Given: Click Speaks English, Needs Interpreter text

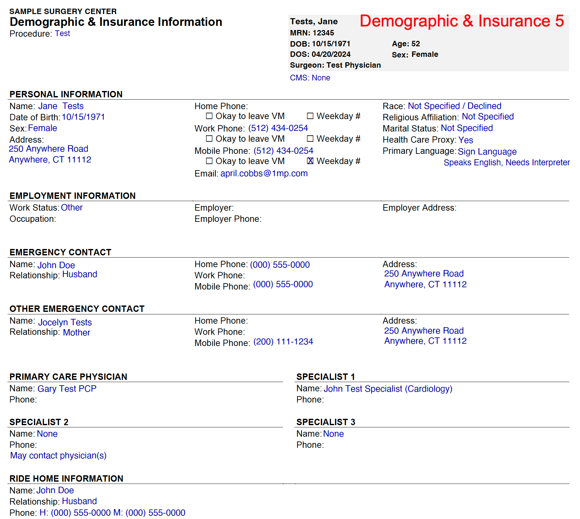Looking at the screenshot, I should (x=507, y=162).
